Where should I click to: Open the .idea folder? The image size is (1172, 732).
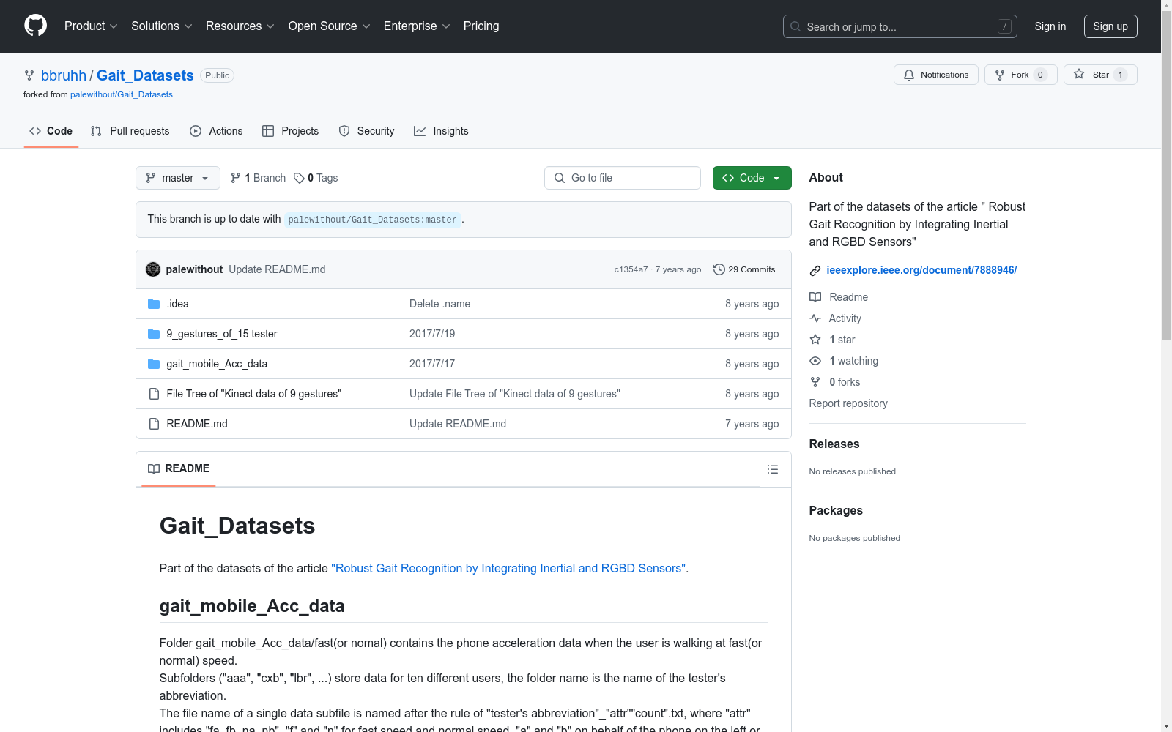pos(177,304)
